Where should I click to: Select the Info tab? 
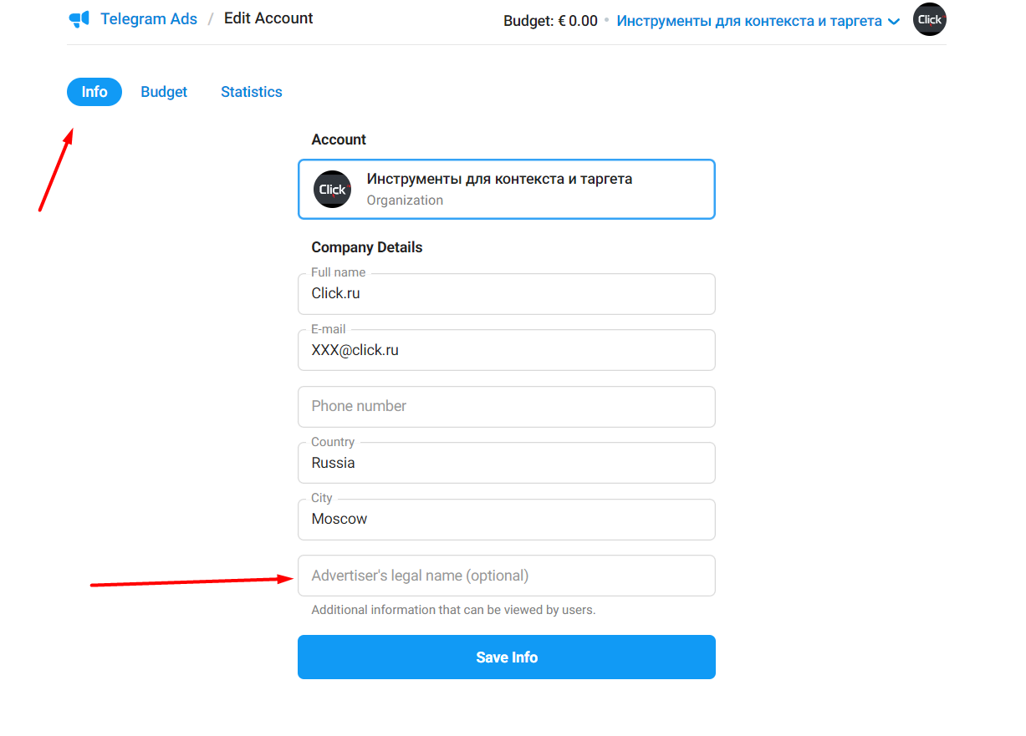tap(94, 92)
